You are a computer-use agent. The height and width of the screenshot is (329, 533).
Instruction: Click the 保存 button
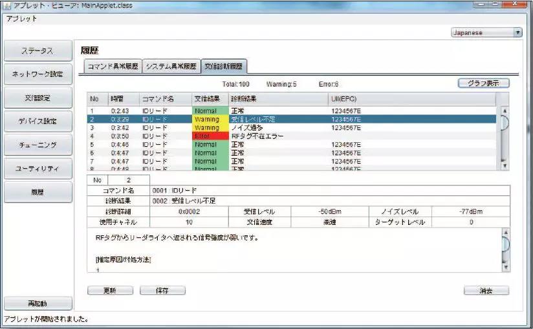[x=162, y=290]
